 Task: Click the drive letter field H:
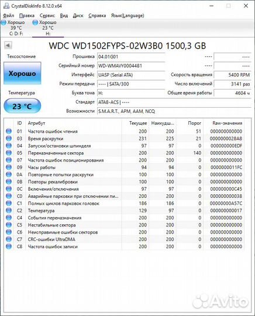pyautogui.click(x=131, y=93)
